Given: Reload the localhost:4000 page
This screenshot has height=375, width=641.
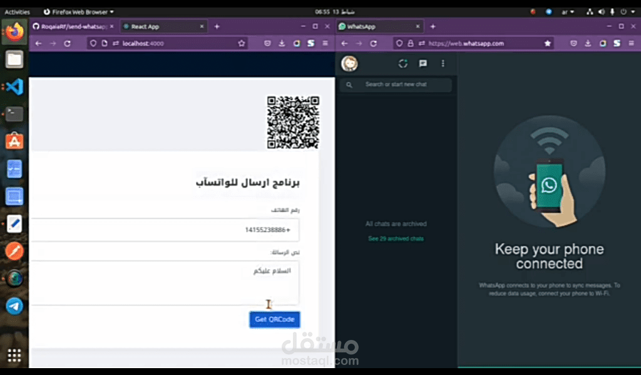Looking at the screenshot, I should click(68, 43).
